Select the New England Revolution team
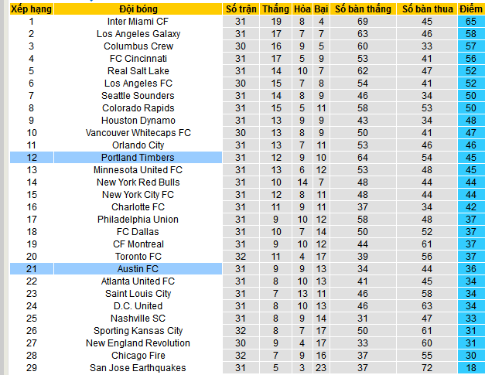This screenshot has width=485, height=375. pos(138,343)
